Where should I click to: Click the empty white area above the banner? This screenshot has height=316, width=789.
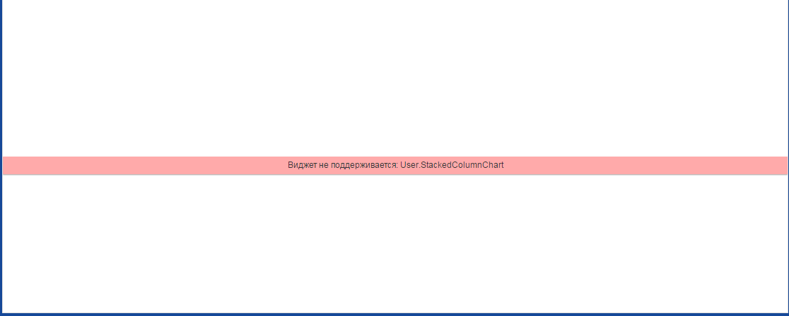pos(395,78)
